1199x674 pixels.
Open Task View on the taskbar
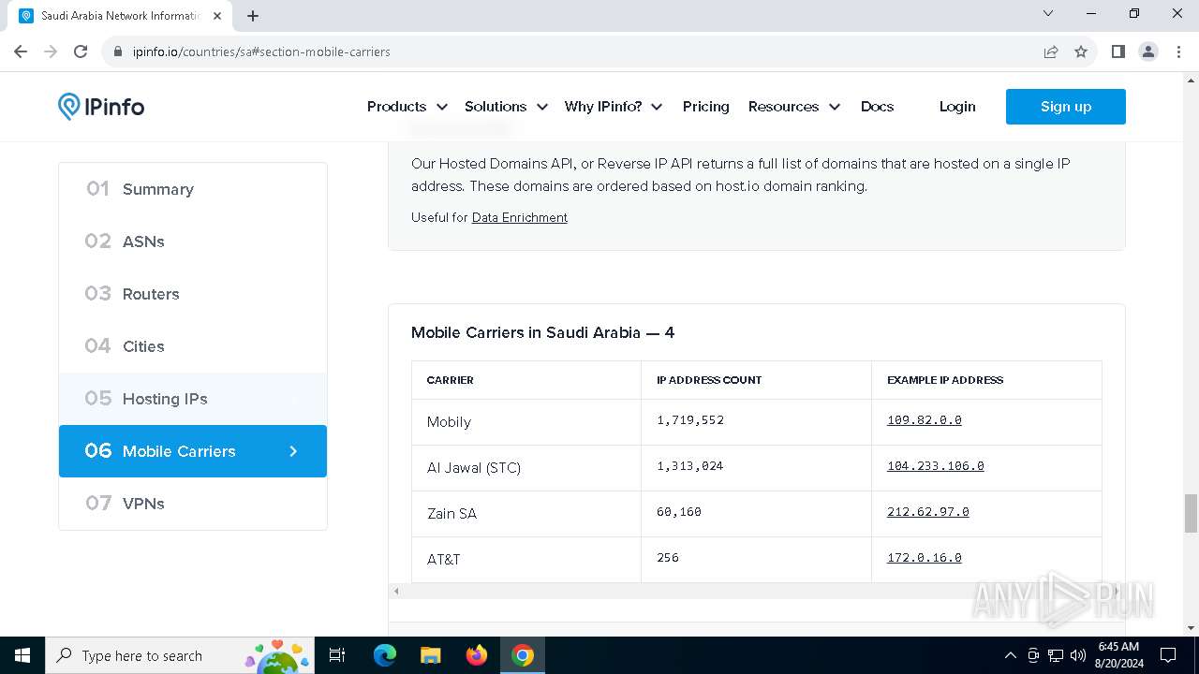(337, 655)
